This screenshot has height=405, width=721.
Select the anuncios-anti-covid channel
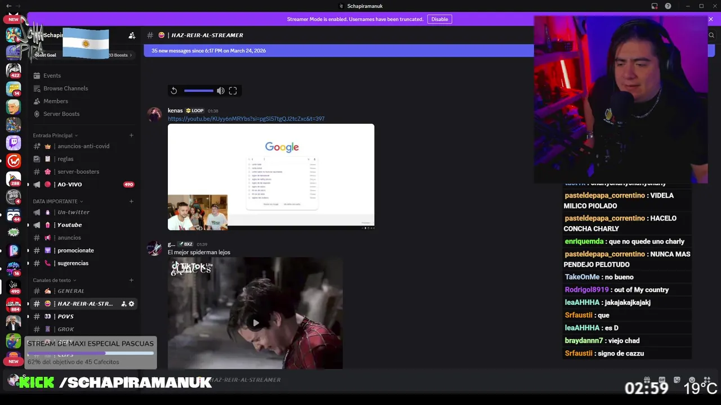(x=83, y=146)
